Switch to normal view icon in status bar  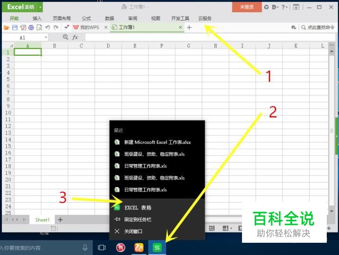click(x=212, y=228)
